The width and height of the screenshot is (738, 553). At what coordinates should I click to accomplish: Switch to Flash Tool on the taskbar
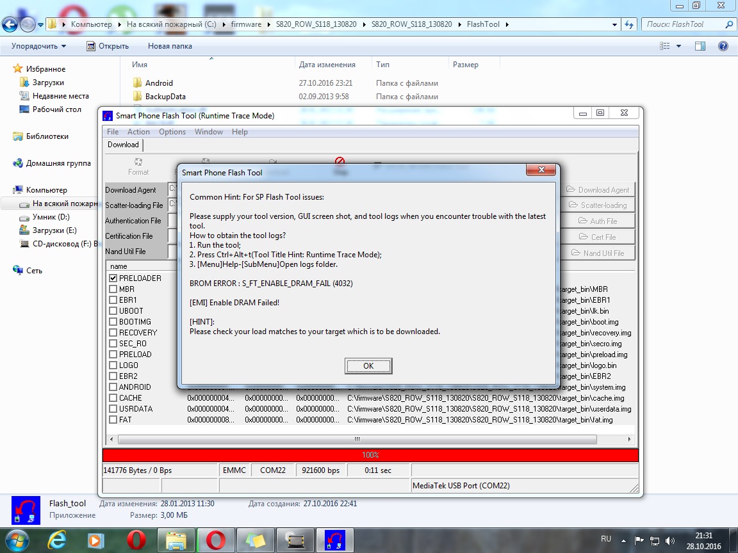(x=334, y=540)
